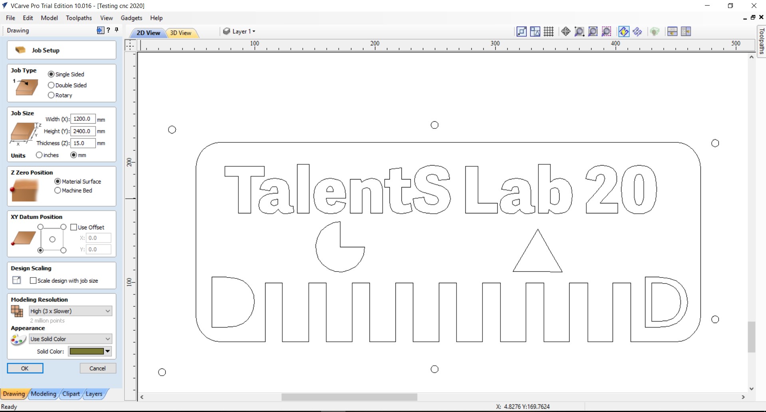The height and width of the screenshot is (412, 766).
Task: Click the Thickness (Z) input field
Action: 83,143
